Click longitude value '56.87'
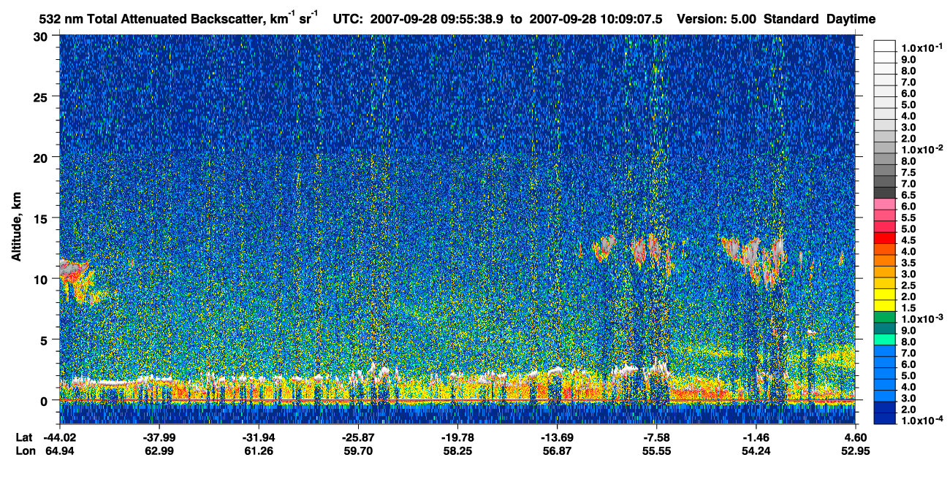This screenshot has width=950, height=487. [557, 451]
